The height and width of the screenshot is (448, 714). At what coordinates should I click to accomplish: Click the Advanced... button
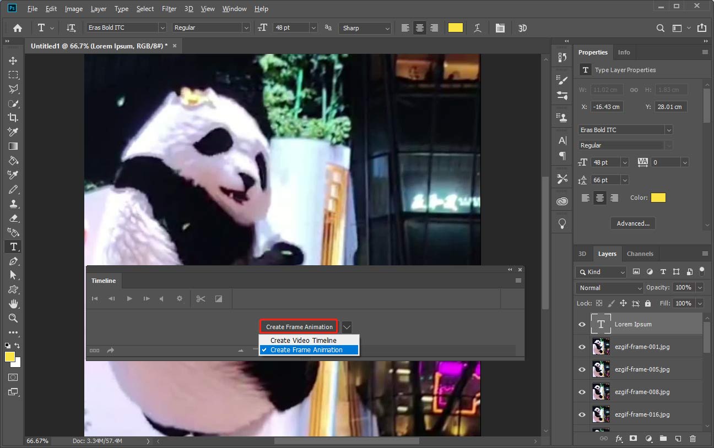click(x=633, y=223)
